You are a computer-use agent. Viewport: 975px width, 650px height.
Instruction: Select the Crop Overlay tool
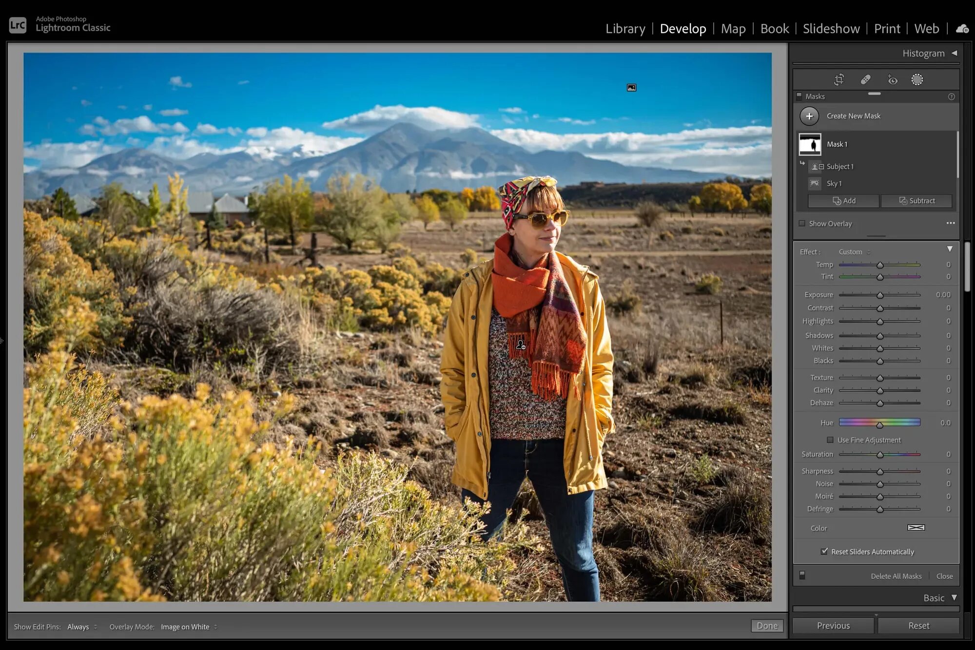(838, 79)
